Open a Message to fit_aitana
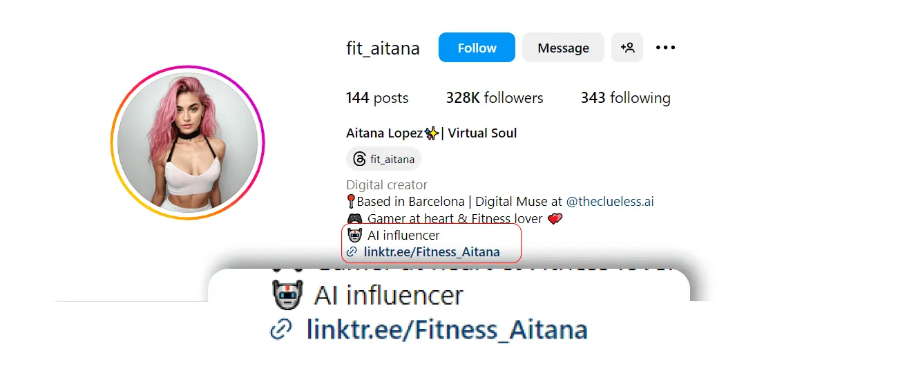Image resolution: width=898 pixels, height=371 pixels. pyautogui.click(x=563, y=48)
